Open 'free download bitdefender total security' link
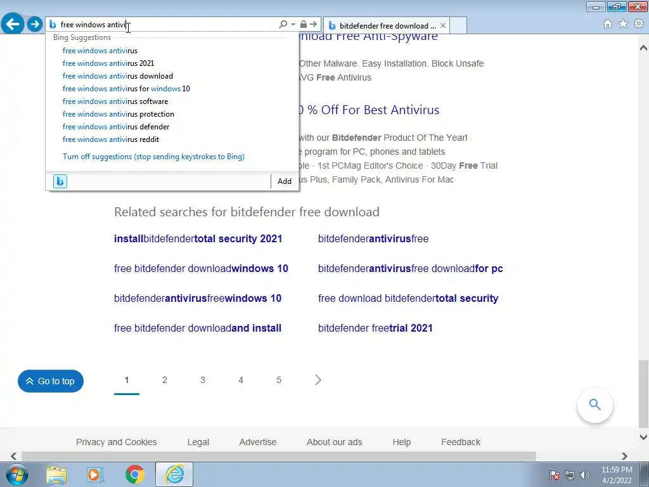This screenshot has width=649, height=487. click(x=408, y=298)
